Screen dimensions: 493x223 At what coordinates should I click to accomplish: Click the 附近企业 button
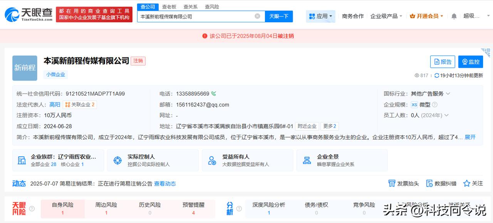[x=307, y=126]
